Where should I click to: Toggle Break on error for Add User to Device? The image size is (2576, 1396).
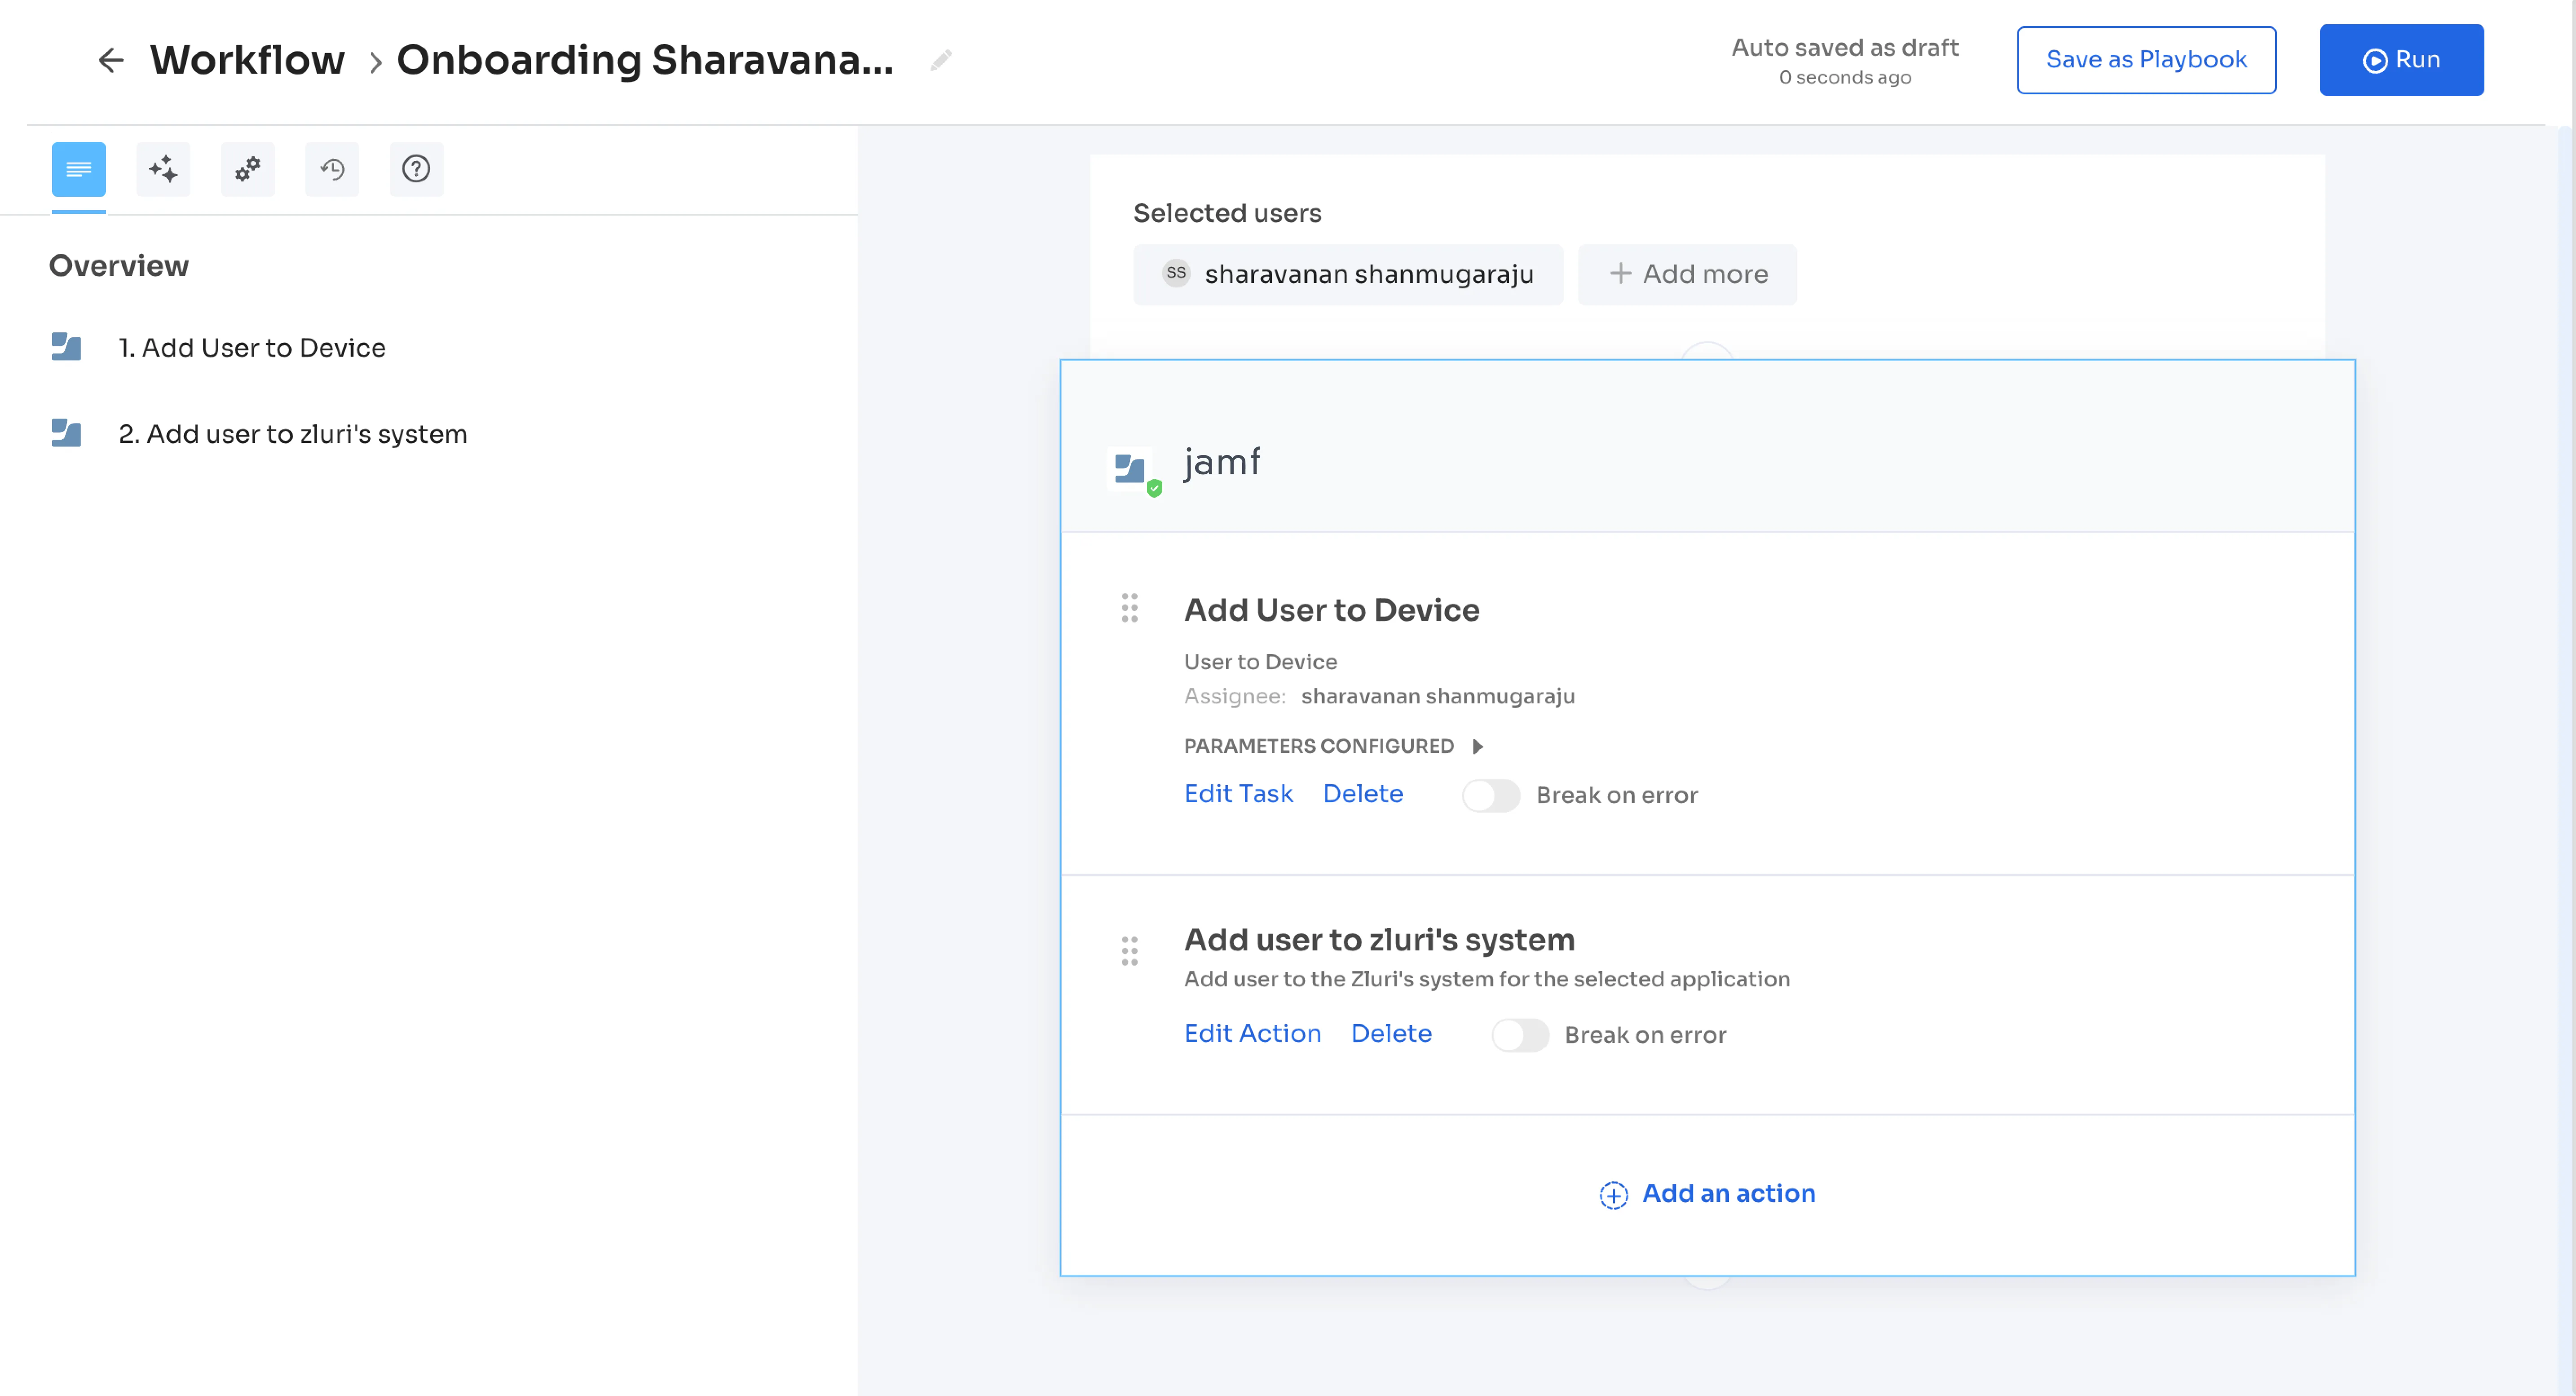1490,796
